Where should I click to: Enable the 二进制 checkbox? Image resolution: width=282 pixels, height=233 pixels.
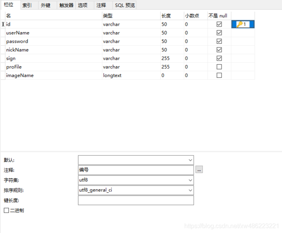(7, 210)
